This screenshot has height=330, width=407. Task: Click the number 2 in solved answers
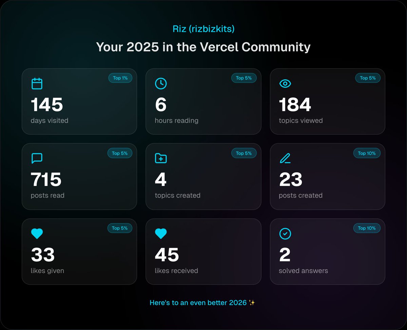[285, 255]
